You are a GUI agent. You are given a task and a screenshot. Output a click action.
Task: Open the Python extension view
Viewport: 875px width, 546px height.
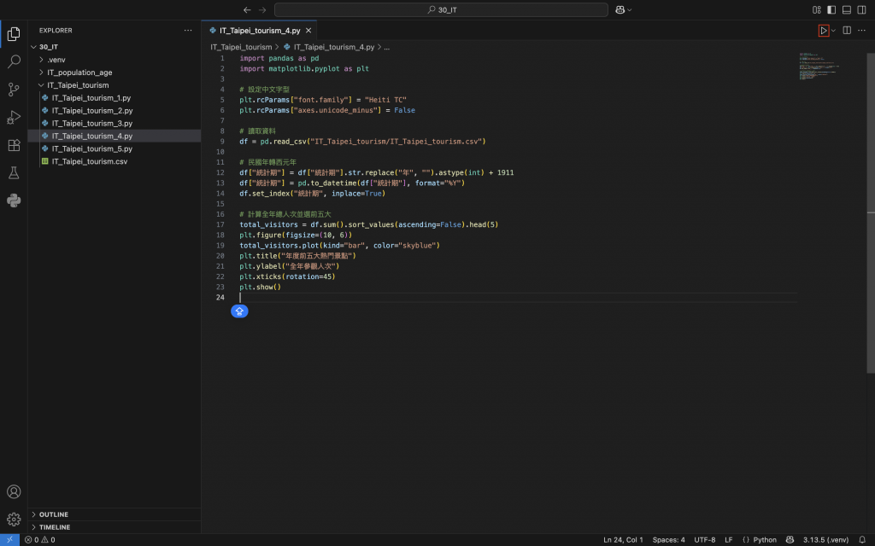(14, 200)
